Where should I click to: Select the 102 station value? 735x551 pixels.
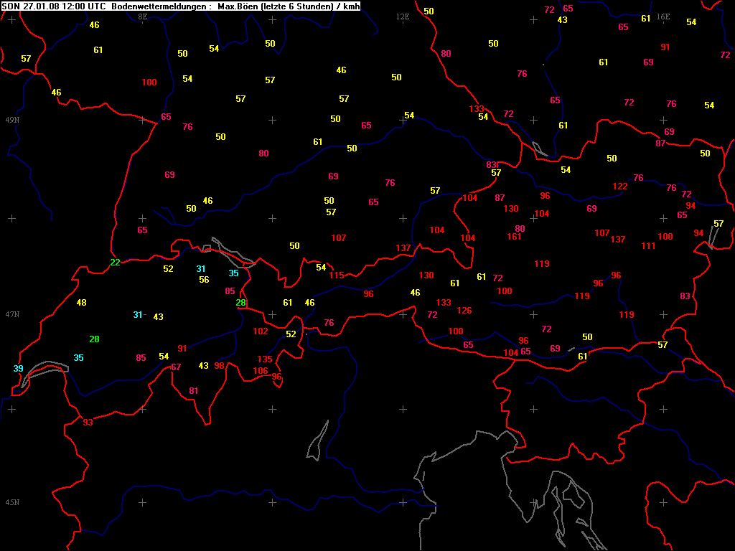pos(261,331)
